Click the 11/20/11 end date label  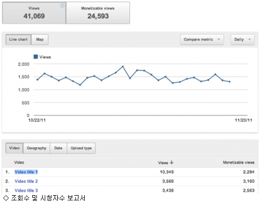pyautogui.click(x=243, y=120)
